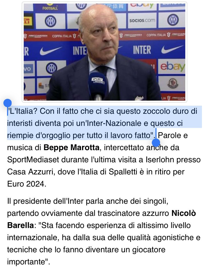
Task: Click the bold name Nicolò Barella
Action: coord(101,219)
